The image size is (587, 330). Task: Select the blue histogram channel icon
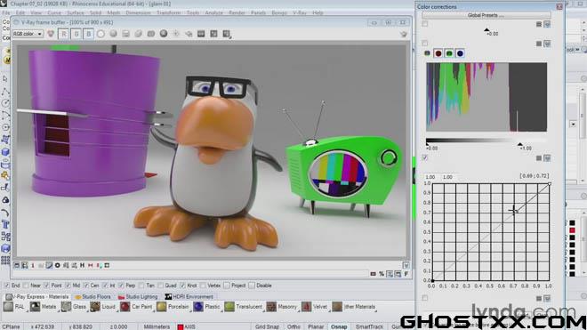pyautogui.click(x=460, y=53)
